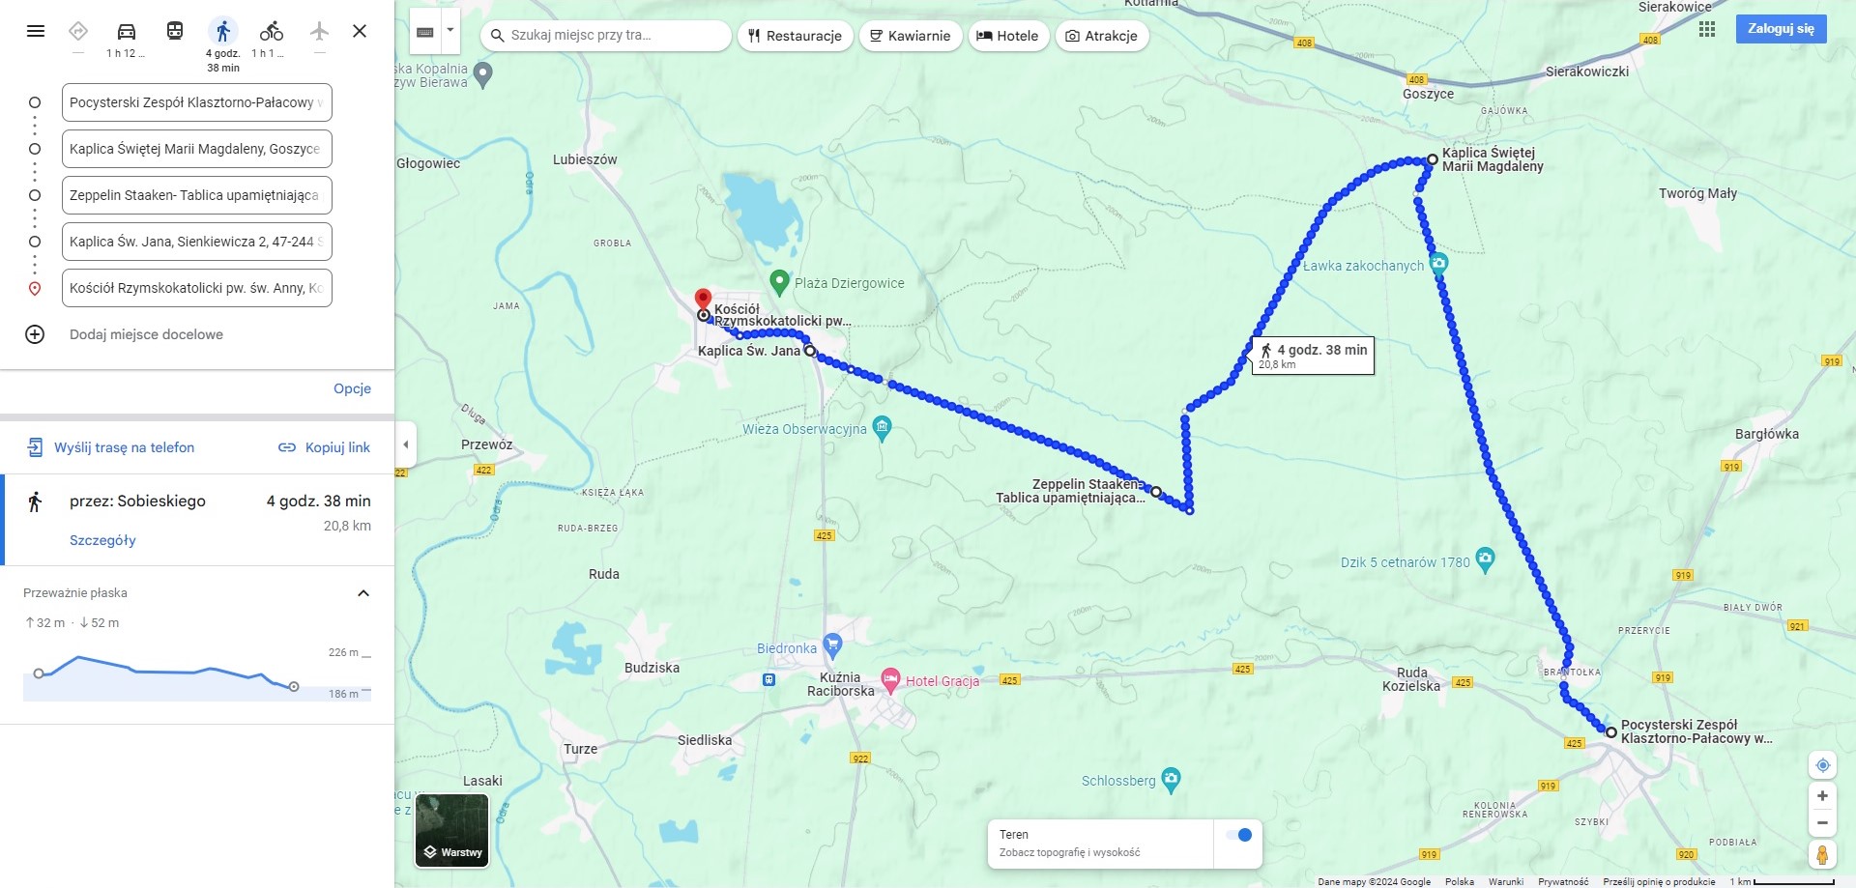Open the main hamburger menu
The width and height of the screenshot is (1856, 888).
(36, 31)
